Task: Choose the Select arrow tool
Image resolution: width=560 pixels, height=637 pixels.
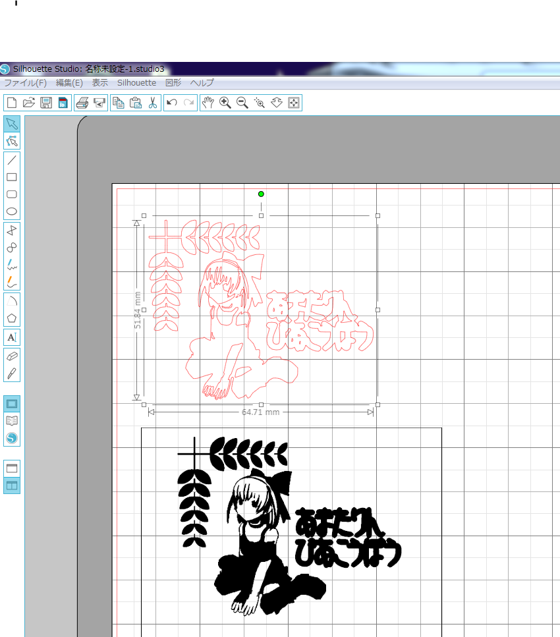Action: tap(12, 123)
